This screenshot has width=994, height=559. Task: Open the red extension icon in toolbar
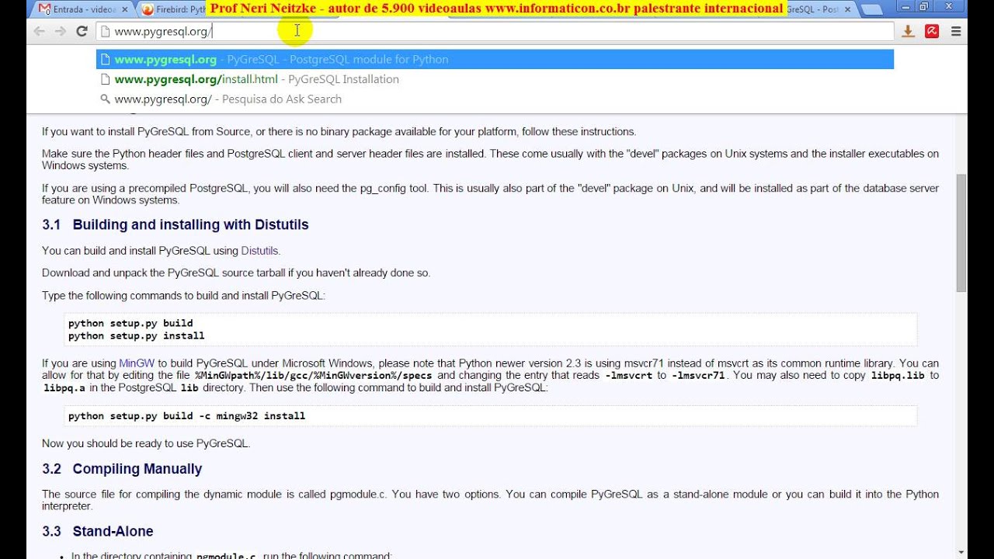932,31
